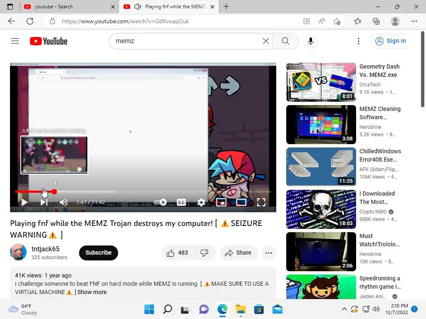Open I Downloaded The Most video
Image resolution: width=426 pixels, height=319 pixels.
coord(377,197)
